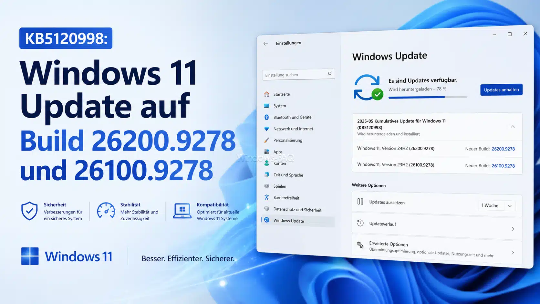The height and width of the screenshot is (304, 540).
Task: Open Erweiterte Optionen via its chevron arrow
Action: [513, 252]
